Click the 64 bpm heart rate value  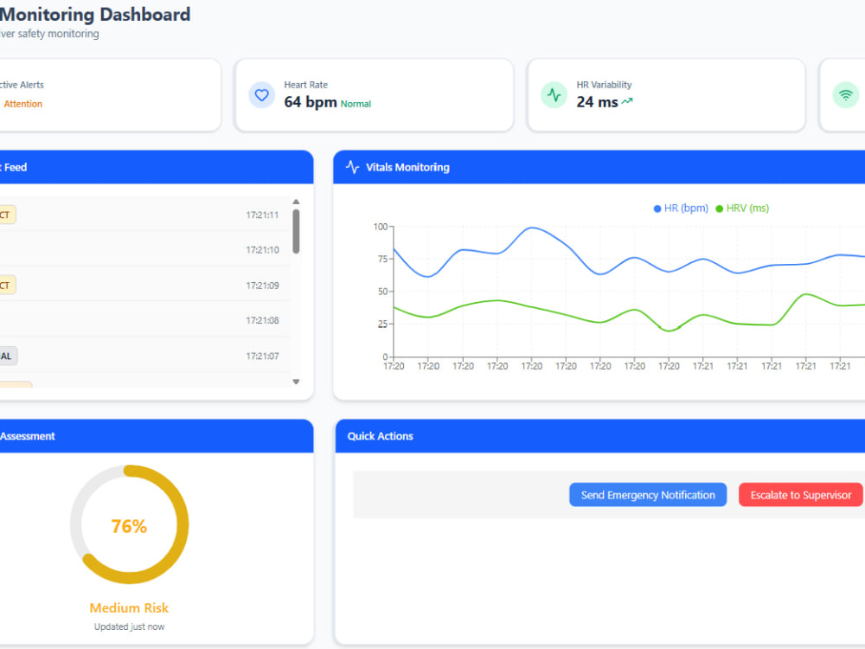(311, 102)
